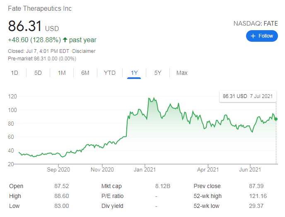Click the Div yield label

tap(112, 206)
